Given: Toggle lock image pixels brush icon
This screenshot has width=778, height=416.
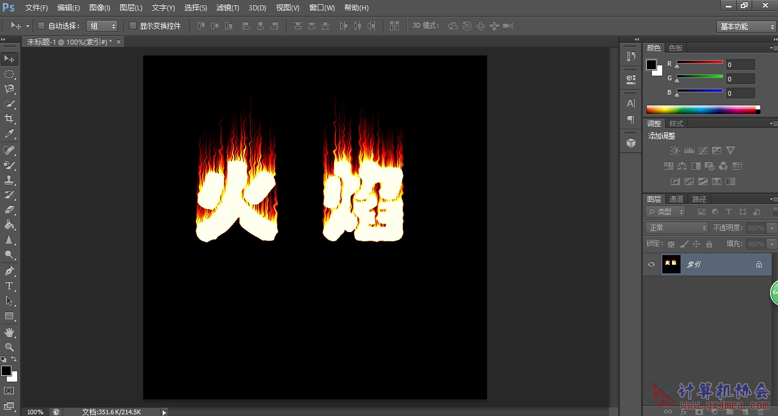Looking at the screenshot, I should (684, 244).
